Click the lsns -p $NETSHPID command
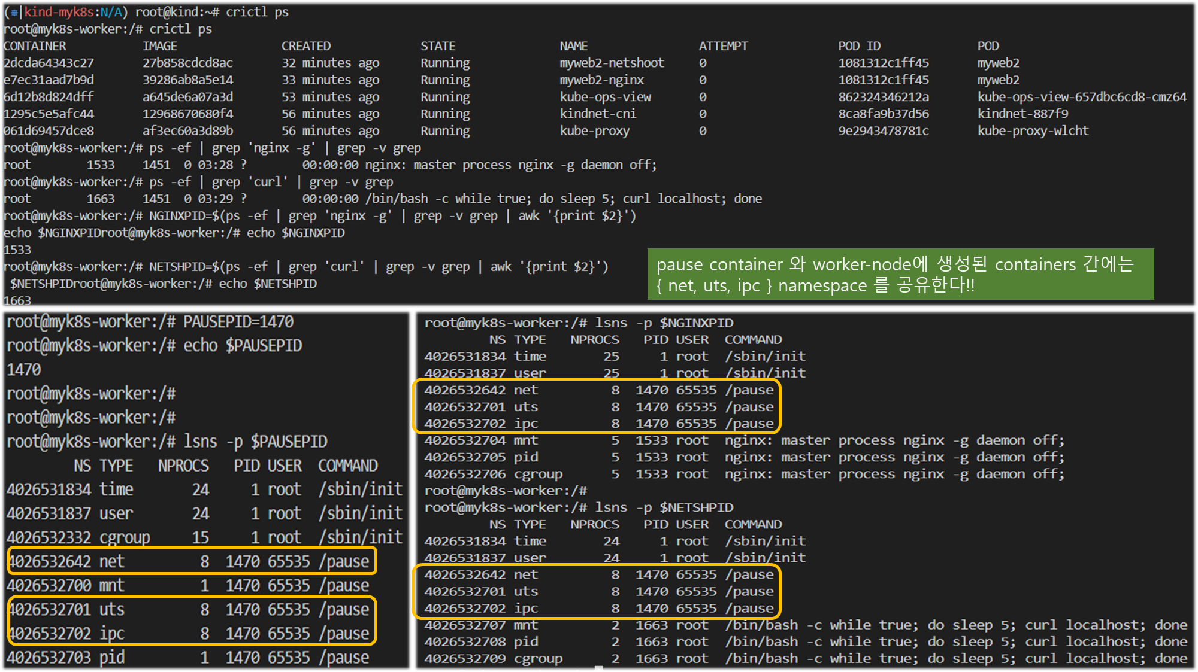This screenshot has height=672, width=1198. (x=664, y=508)
